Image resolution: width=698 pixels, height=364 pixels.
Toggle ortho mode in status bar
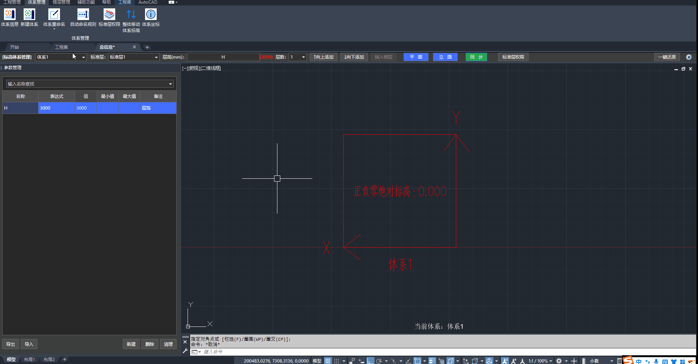(x=370, y=361)
